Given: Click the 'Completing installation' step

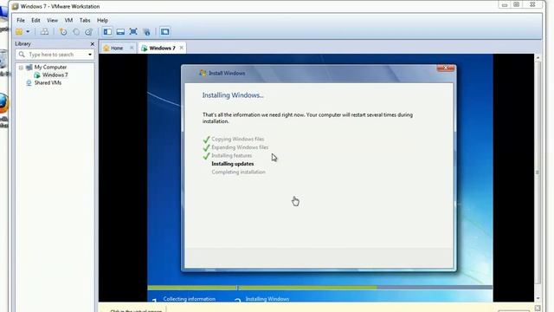Looking at the screenshot, I should 239,172.
